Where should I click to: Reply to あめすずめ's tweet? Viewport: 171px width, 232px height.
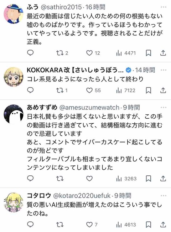click(x=31, y=179)
